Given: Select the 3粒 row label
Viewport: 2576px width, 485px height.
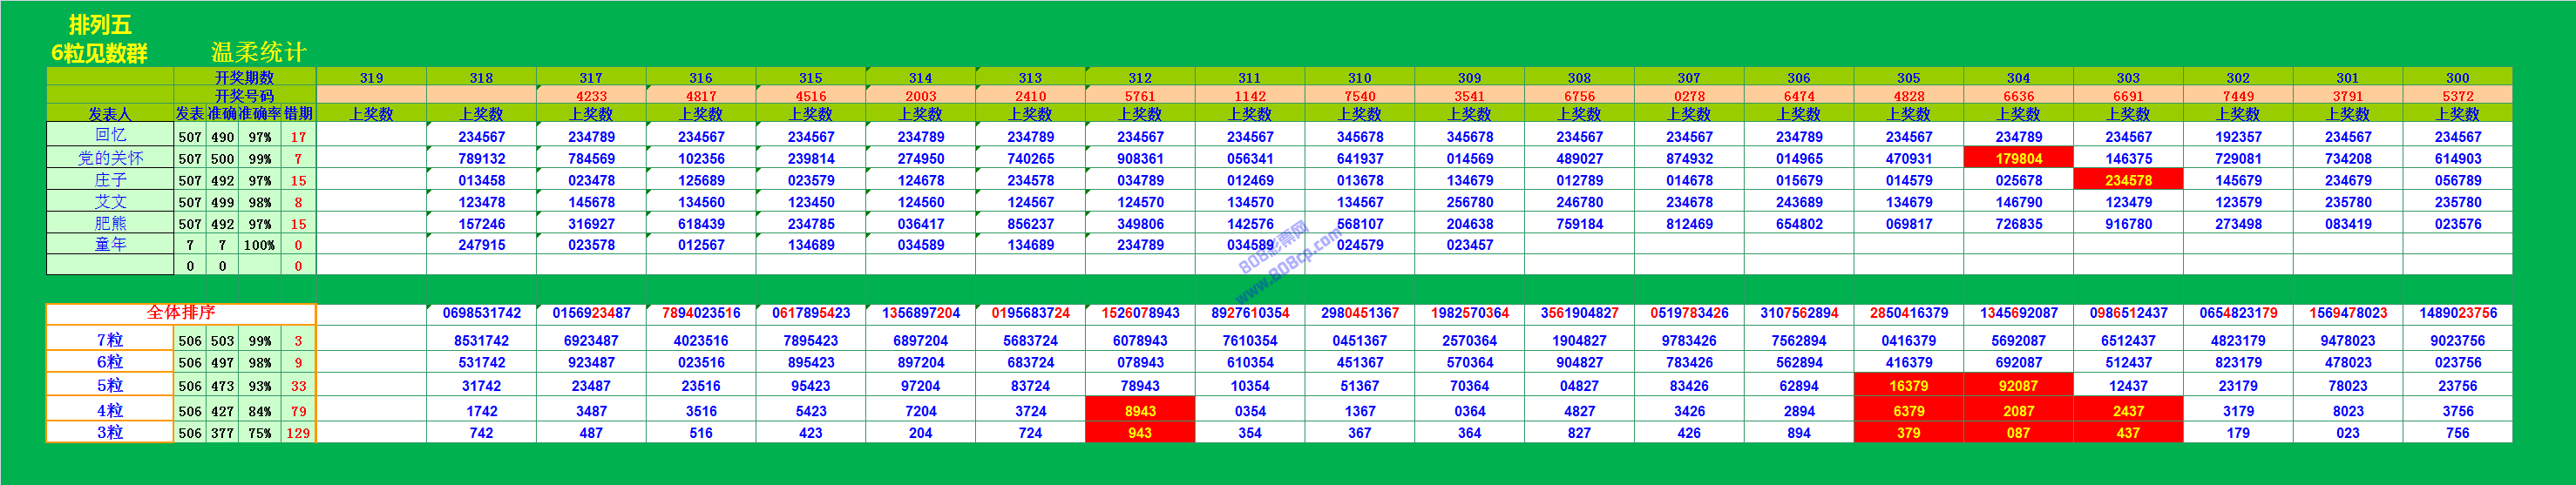Looking at the screenshot, I should click(110, 432).
